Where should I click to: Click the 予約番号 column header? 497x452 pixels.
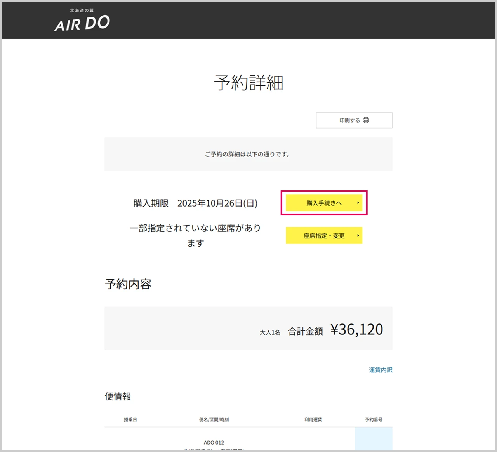tap(374, 420)
